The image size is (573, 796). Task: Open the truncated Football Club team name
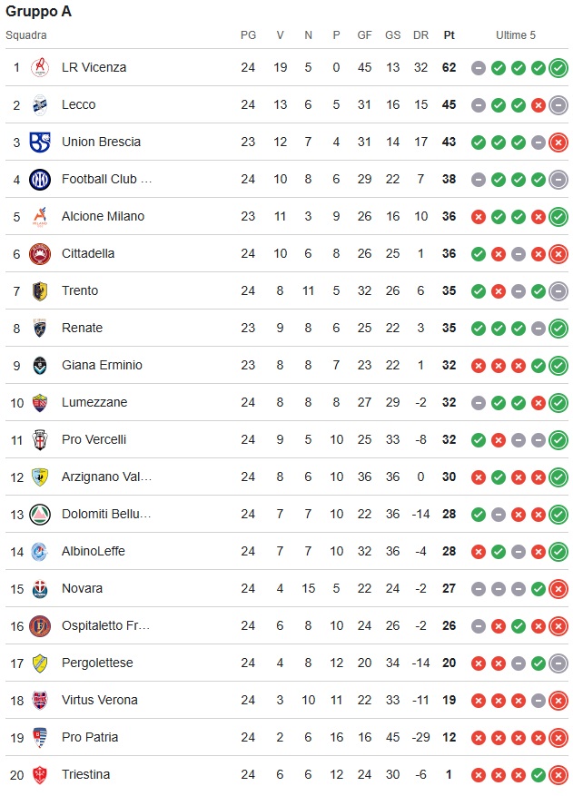106,179
